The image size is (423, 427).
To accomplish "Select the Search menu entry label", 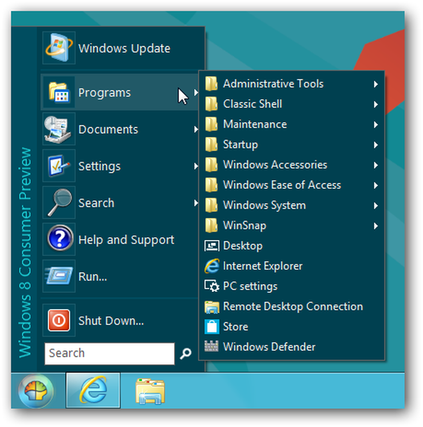I will (96, 203).
